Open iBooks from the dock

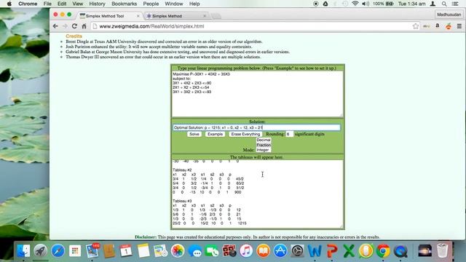click(263, 250)
